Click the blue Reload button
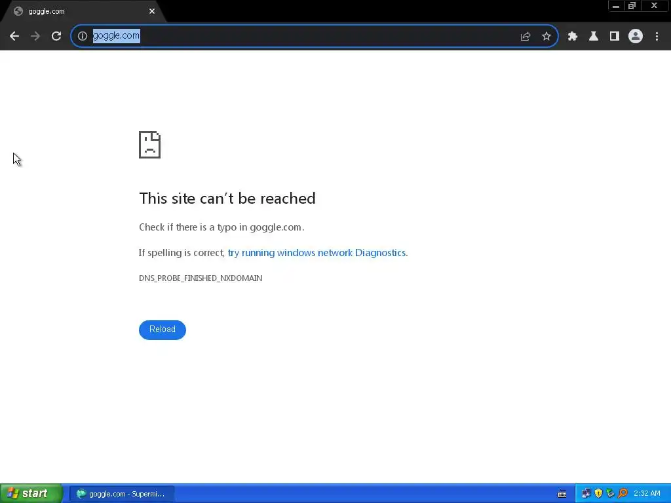The image size is (671, 503). (x=163, y=330)
